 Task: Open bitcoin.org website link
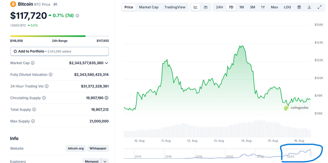click(x=76, y=148)
